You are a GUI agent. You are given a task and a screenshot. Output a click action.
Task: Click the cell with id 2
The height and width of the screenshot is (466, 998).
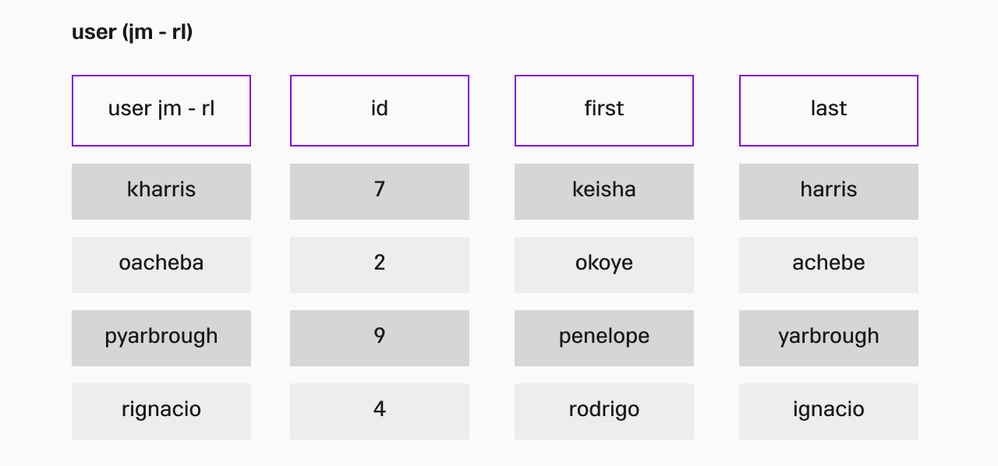point(380,265)
